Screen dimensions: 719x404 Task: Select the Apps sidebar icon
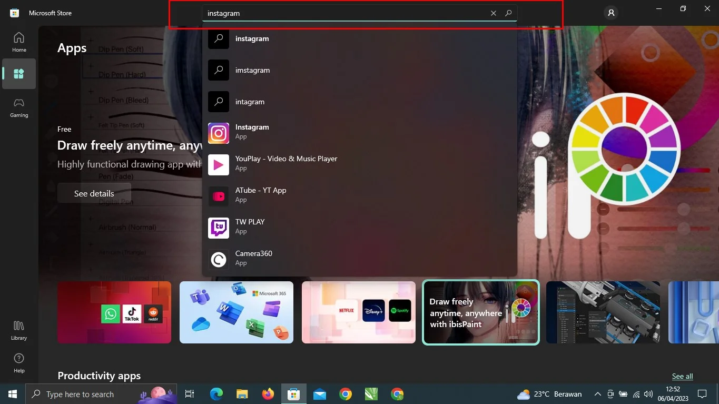click(x=19, y=74)
